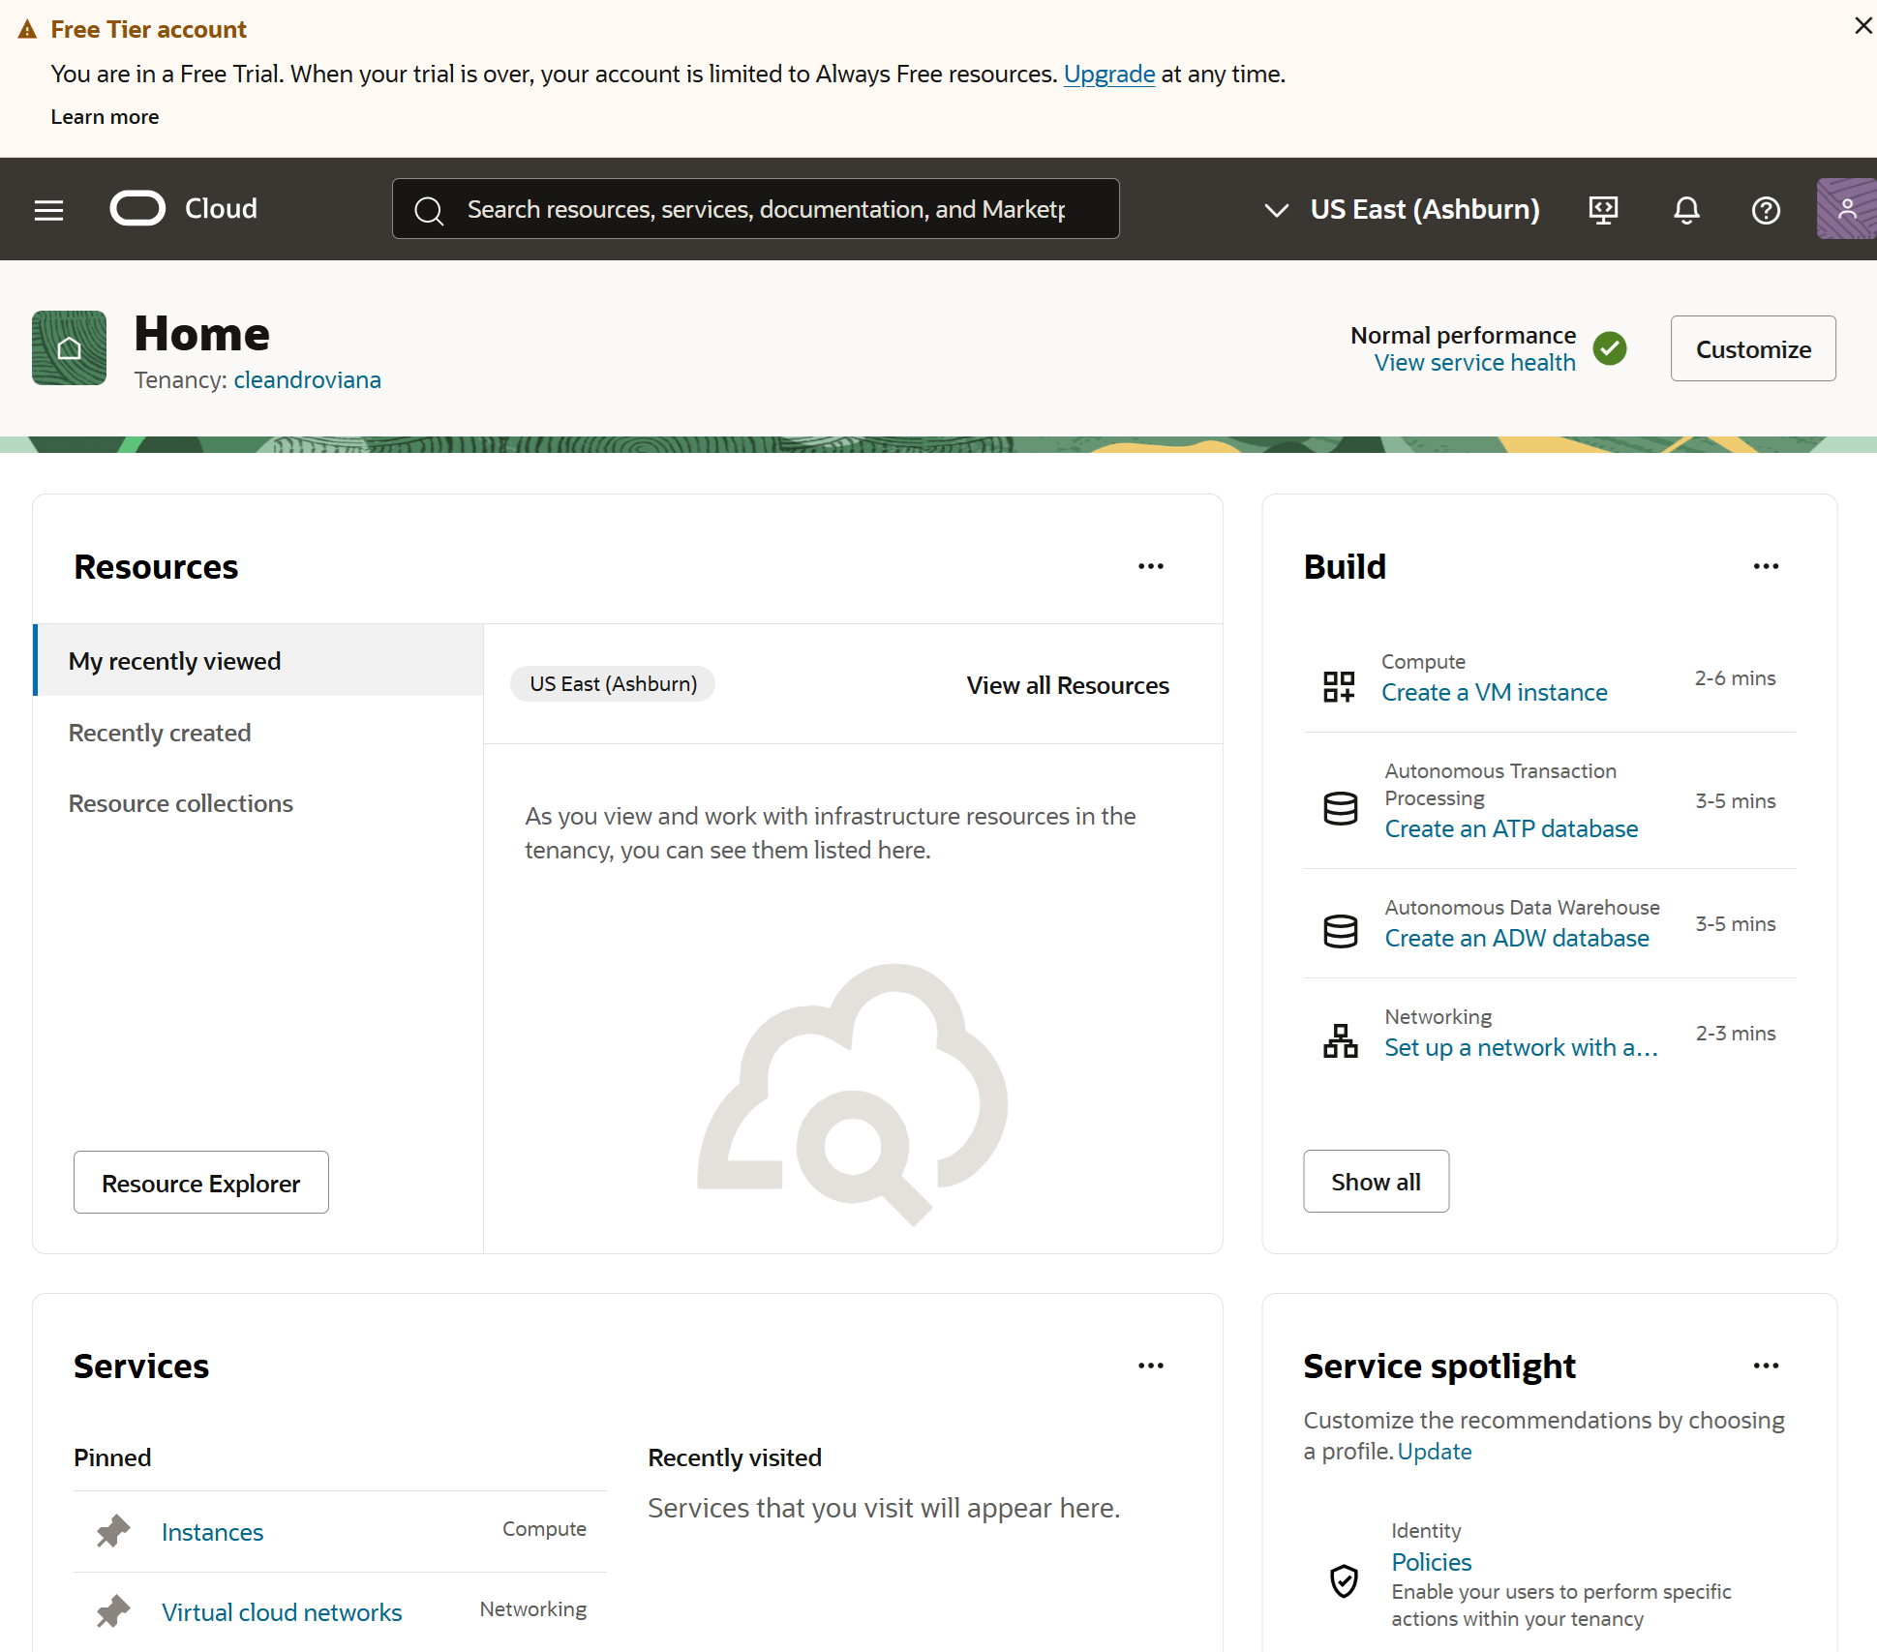
Task: Open the Cloud Shell developer tools icon
Action: [1603, 210]
